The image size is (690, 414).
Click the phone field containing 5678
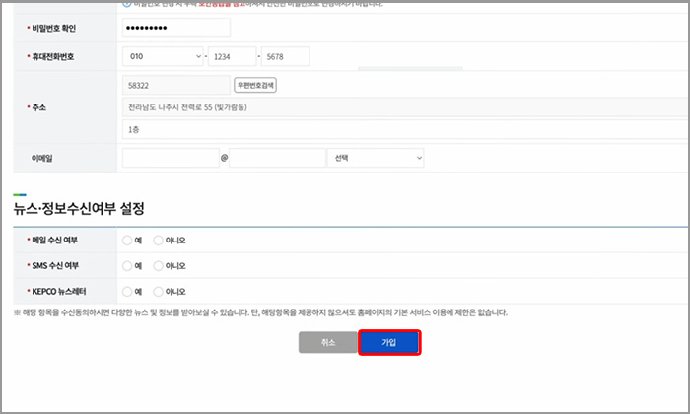285,56
